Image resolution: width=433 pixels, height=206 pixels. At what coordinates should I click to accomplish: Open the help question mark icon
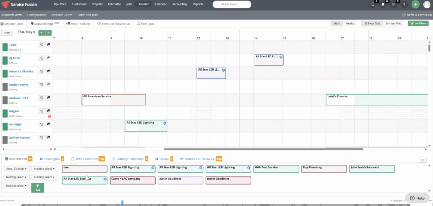(404, 5)
